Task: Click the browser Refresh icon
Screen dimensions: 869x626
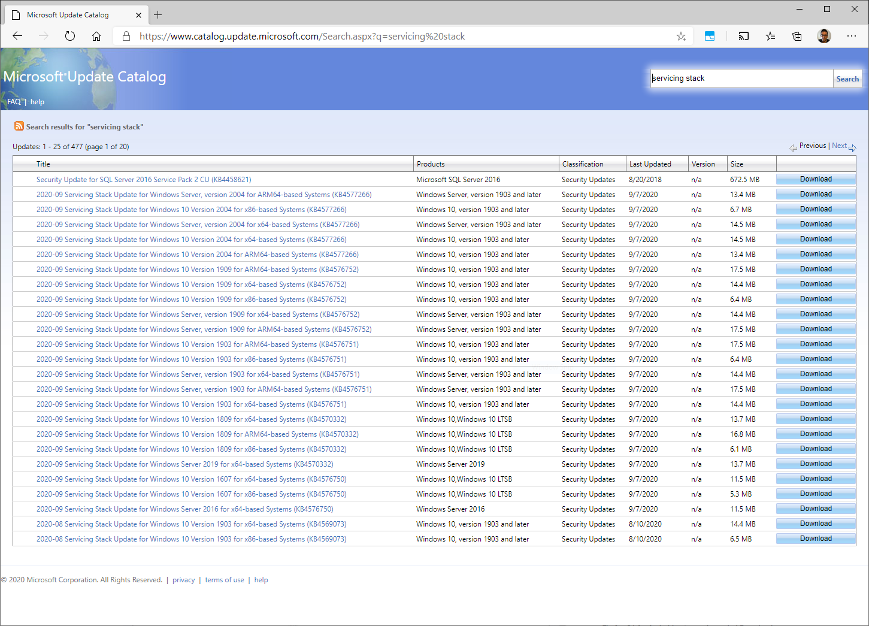Action: (70, 36)
